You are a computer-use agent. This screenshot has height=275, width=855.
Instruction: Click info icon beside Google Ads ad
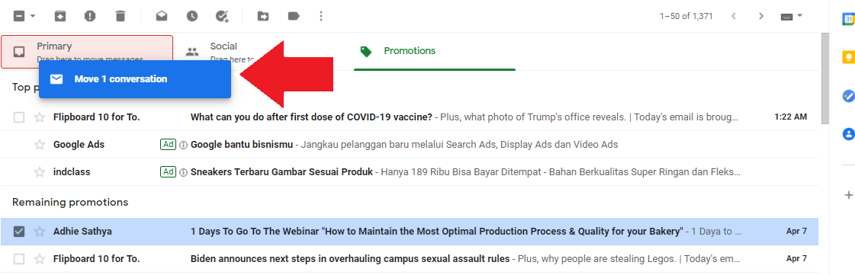tap(183, 145)
